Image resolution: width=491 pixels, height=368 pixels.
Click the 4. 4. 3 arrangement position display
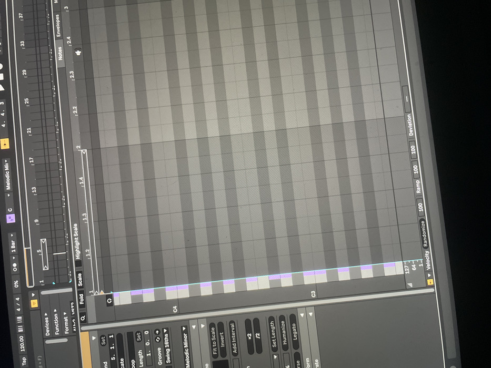tap(3, 114)
